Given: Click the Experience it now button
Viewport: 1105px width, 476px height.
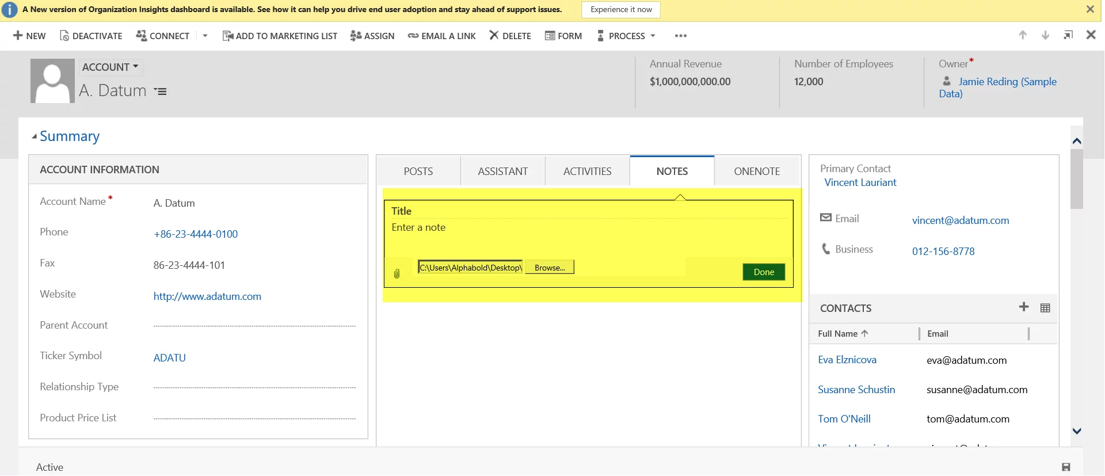Looking at the screenshot, I should click(x=621, y=10).
